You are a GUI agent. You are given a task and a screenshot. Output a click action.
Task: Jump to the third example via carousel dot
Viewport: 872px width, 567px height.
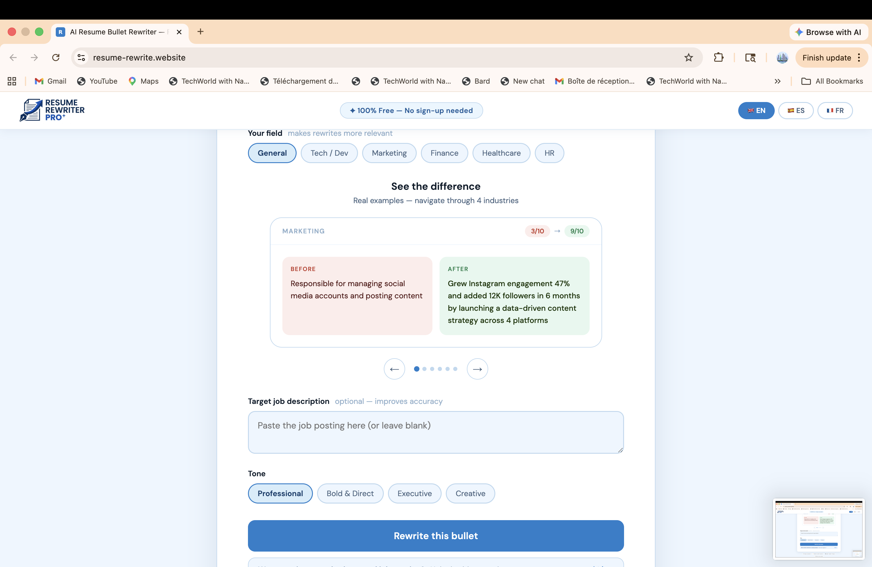[x=432, y=369]
